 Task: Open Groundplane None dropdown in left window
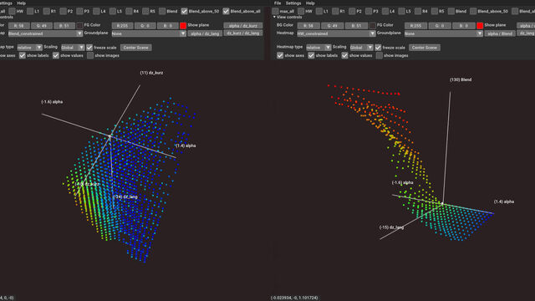(x=149, y=33)
